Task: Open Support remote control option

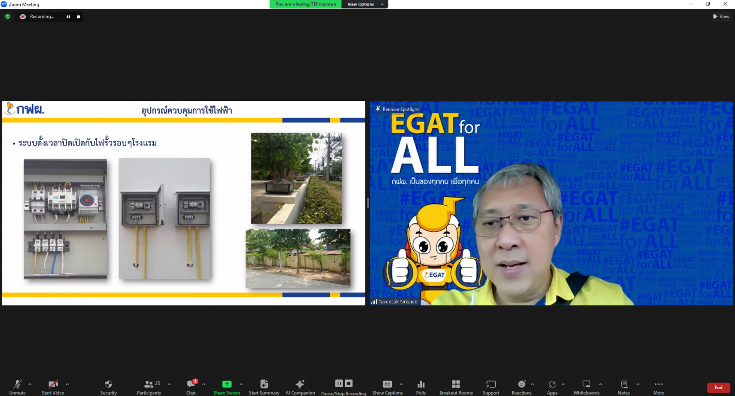Action: [x=491, y=387]
